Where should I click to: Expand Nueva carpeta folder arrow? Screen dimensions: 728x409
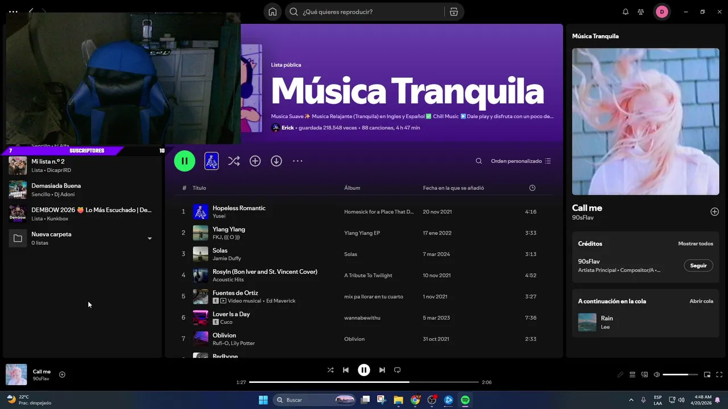[x=150, y=239]
